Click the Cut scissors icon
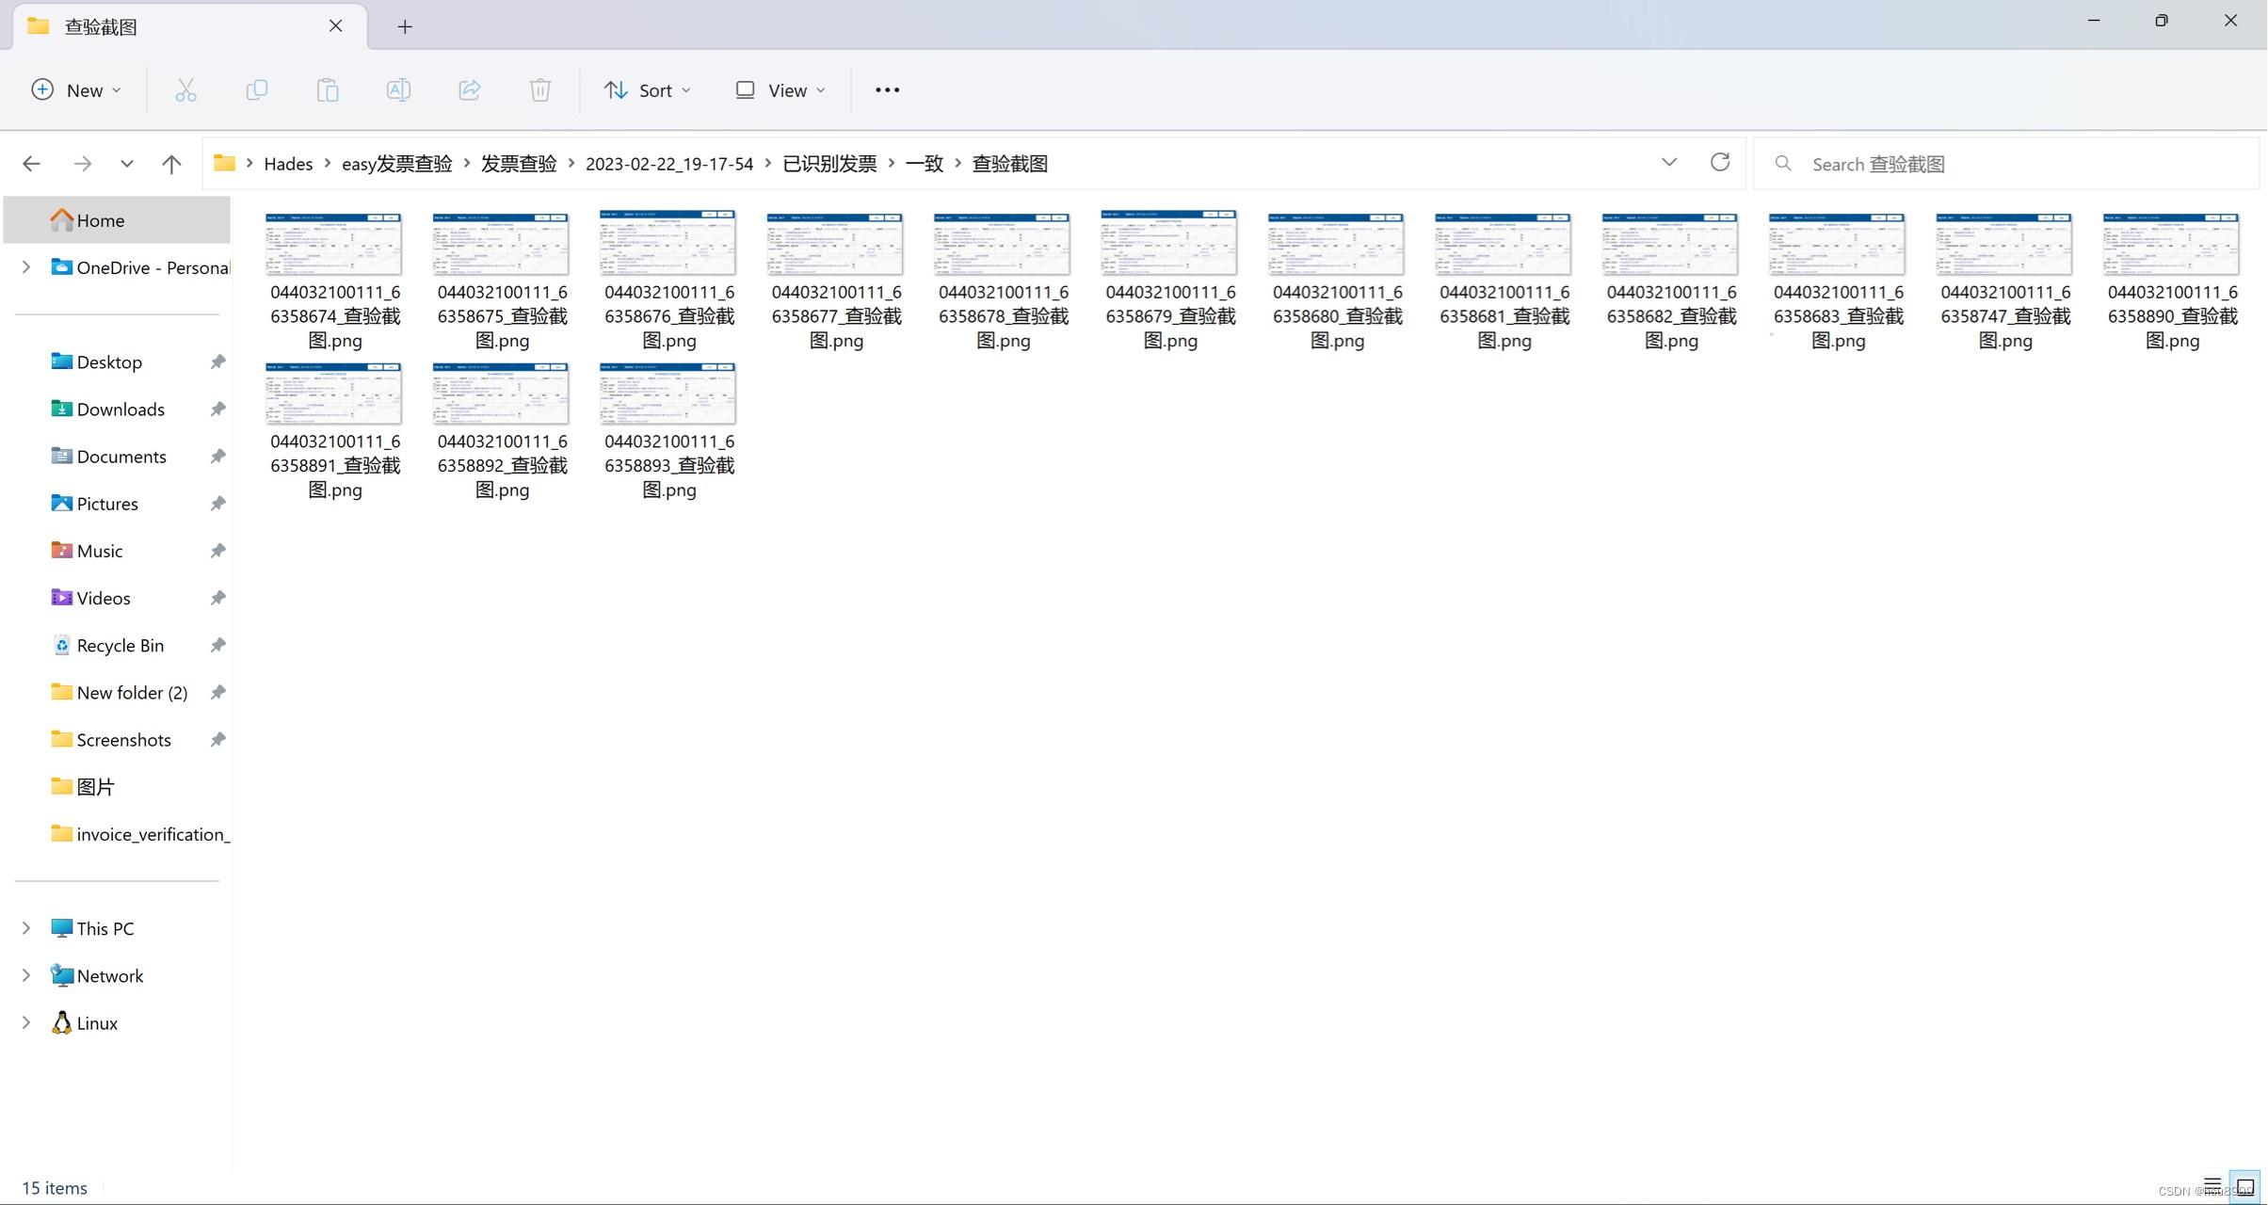 pyautogui.click(x=185, y=90)
